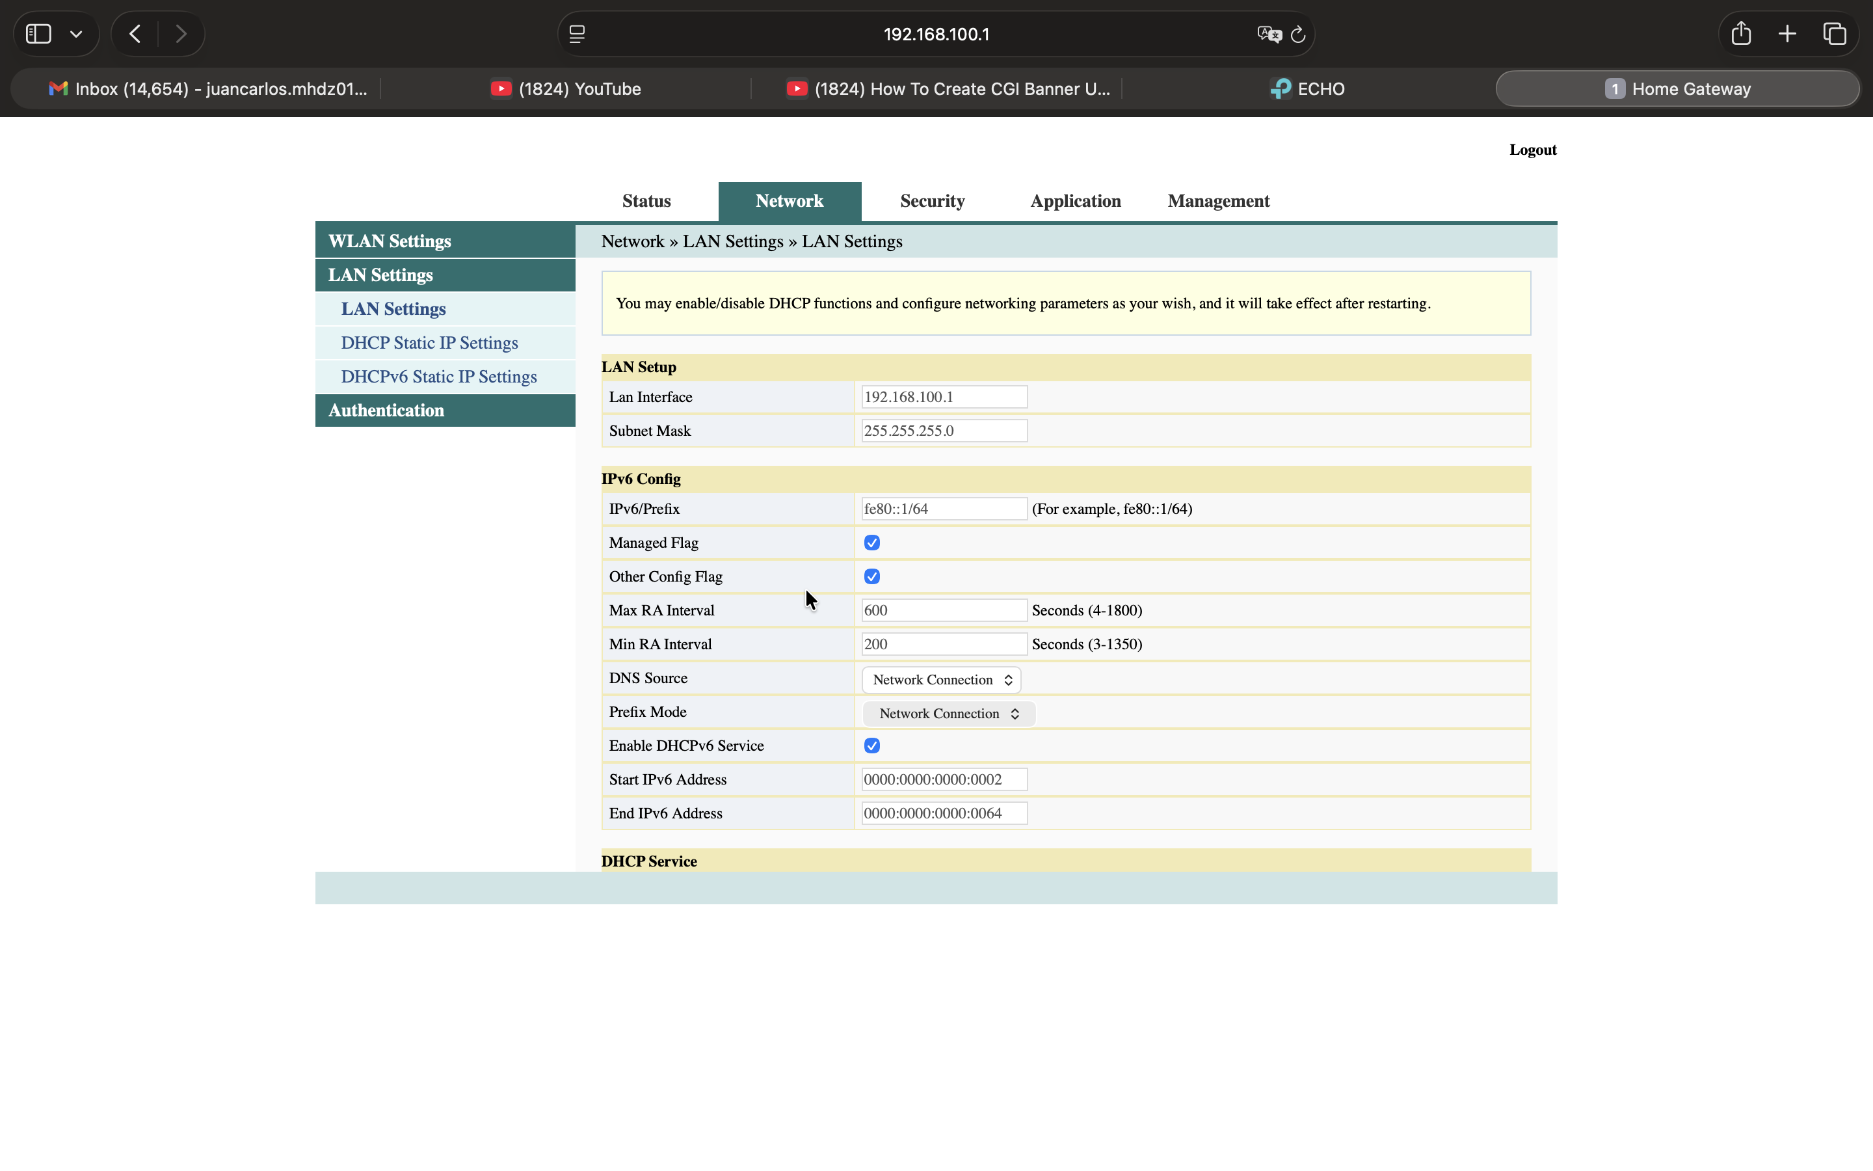Open the page reader icon in address bar
1873x1171 pixels.
[578, 34]
